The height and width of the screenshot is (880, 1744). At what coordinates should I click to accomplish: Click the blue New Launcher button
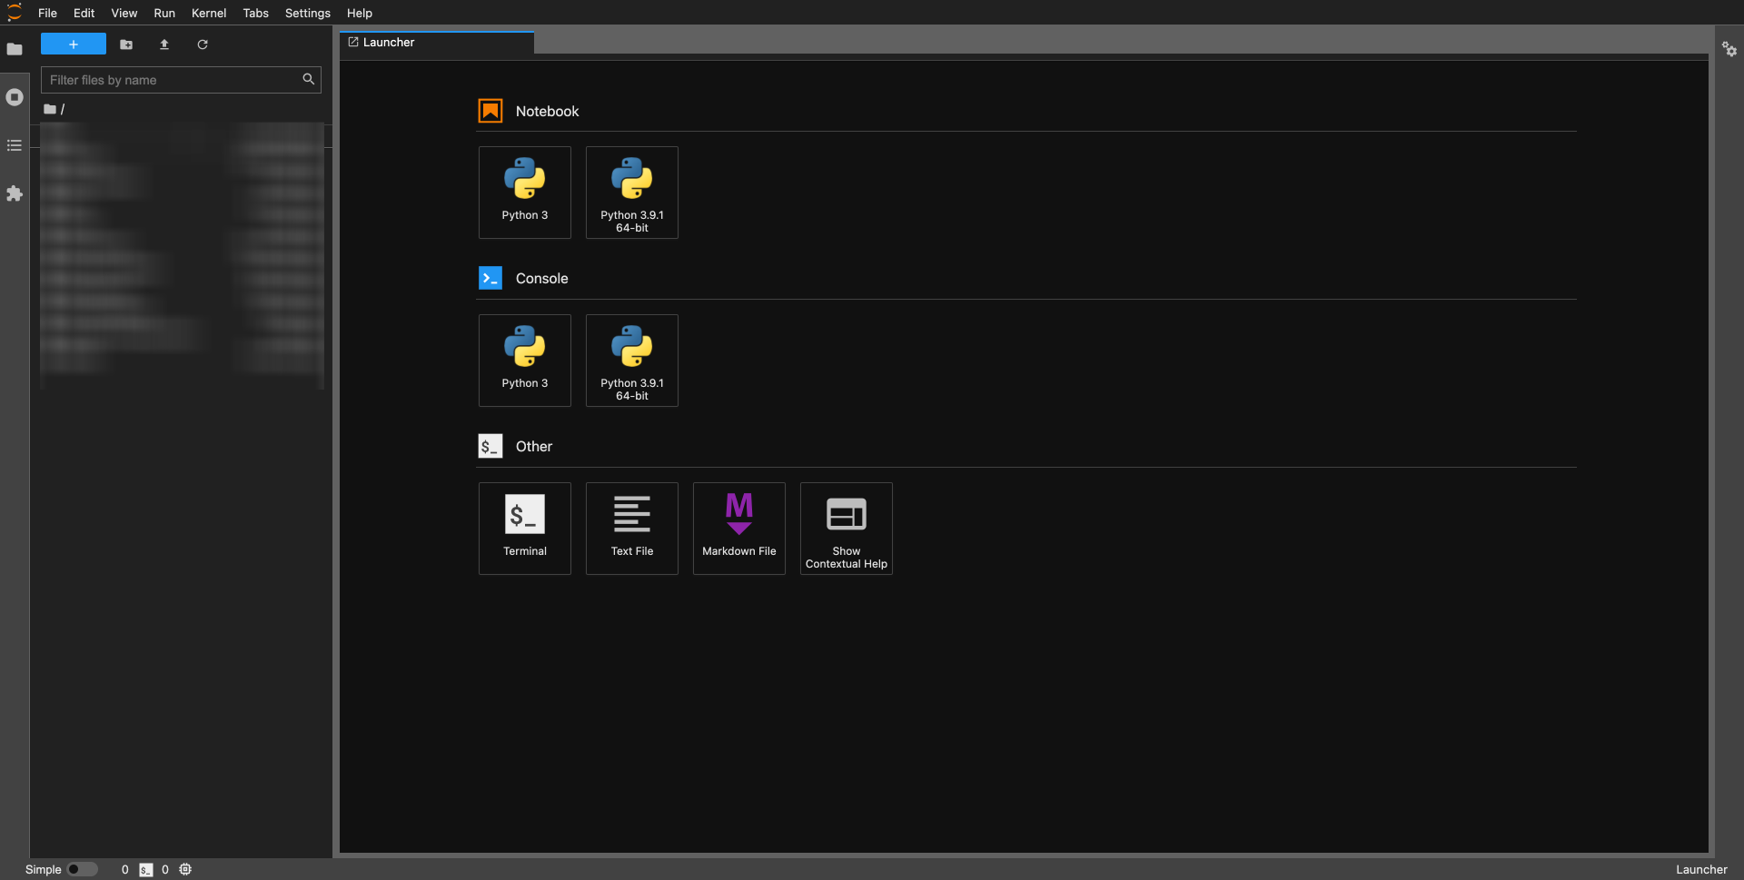(x=74, y=44)
